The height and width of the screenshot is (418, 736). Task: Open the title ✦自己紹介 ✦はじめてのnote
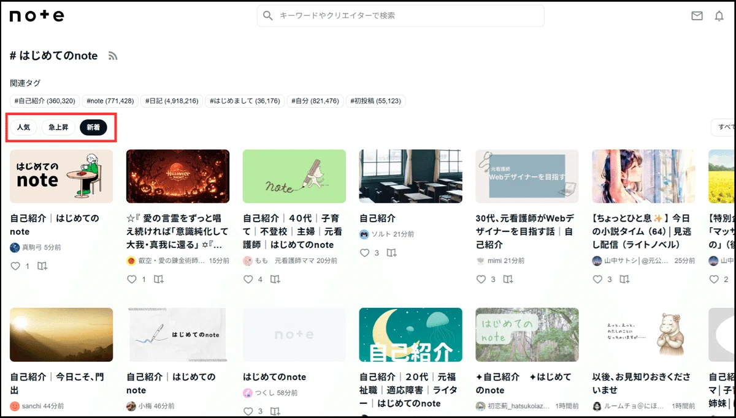tap(524, 384)
